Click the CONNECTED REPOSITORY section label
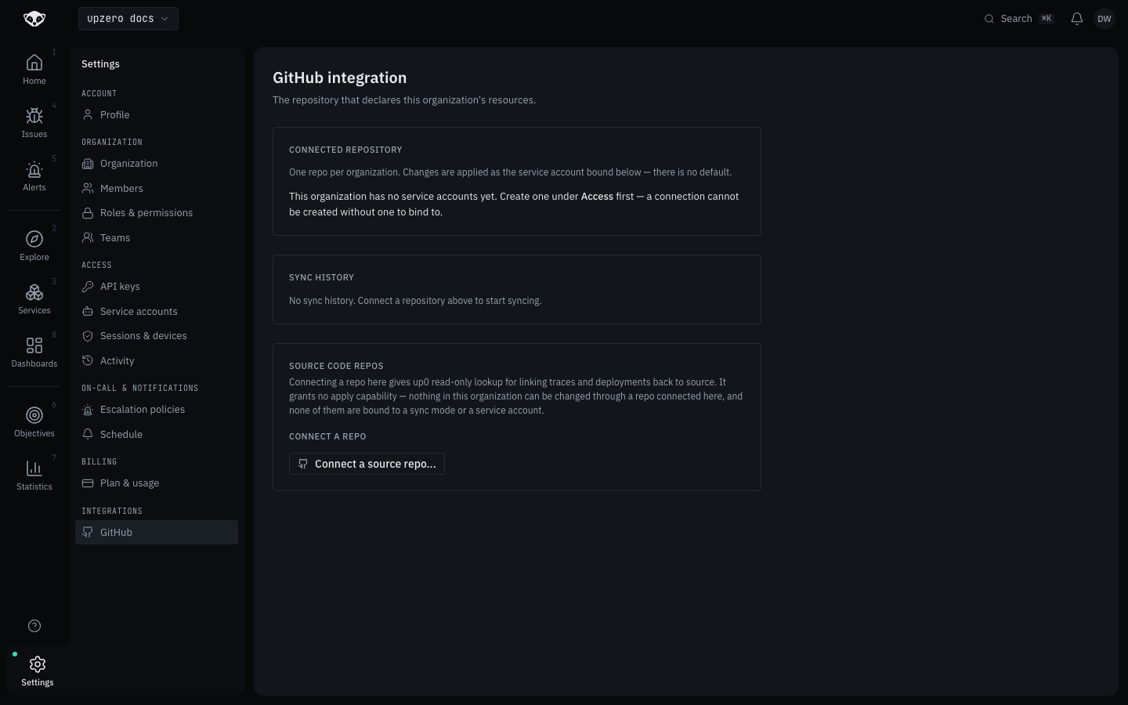 (345, 150)
